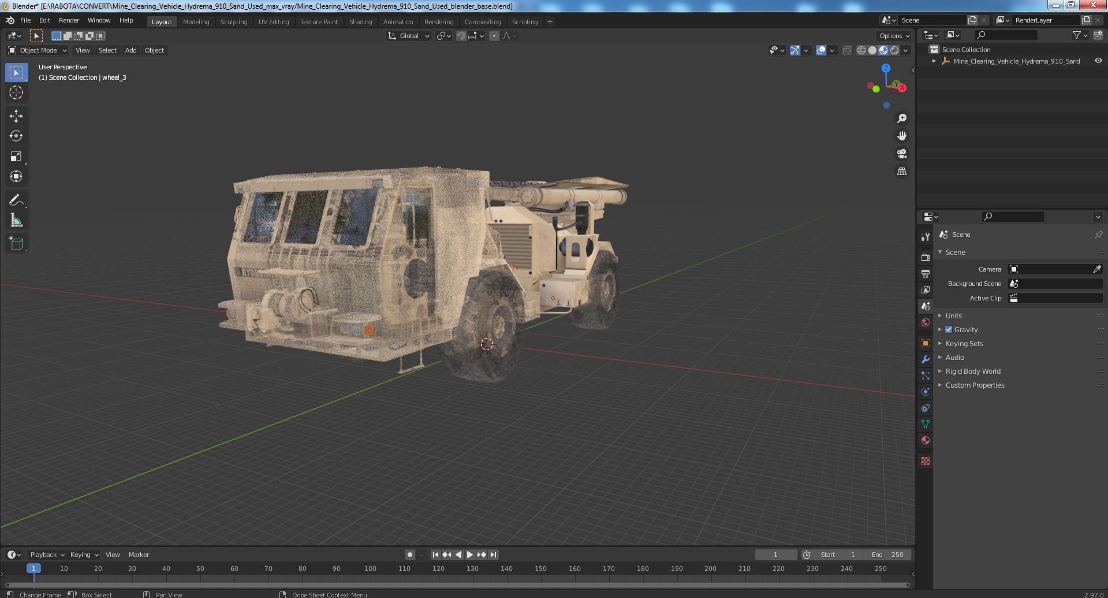Click the Scene name field
Screen dimensions: 1108x598
(x=932, y=20)
